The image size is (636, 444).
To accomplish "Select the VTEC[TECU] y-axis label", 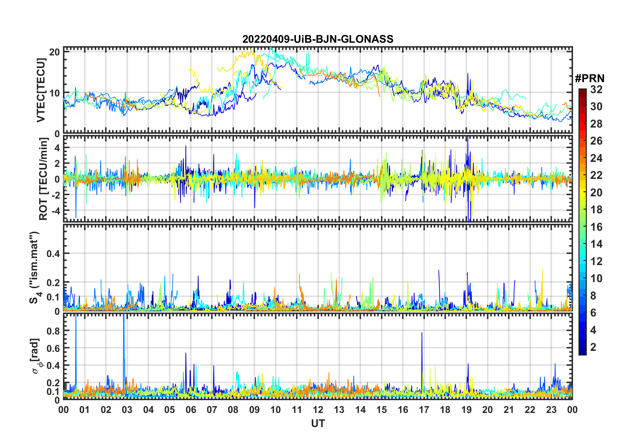I will pos(41,90).
